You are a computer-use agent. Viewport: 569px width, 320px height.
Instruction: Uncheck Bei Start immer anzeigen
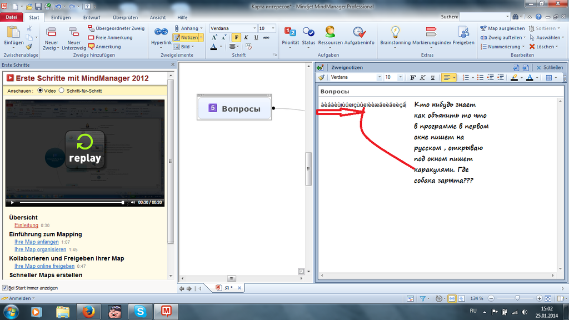tap(5, 288)
